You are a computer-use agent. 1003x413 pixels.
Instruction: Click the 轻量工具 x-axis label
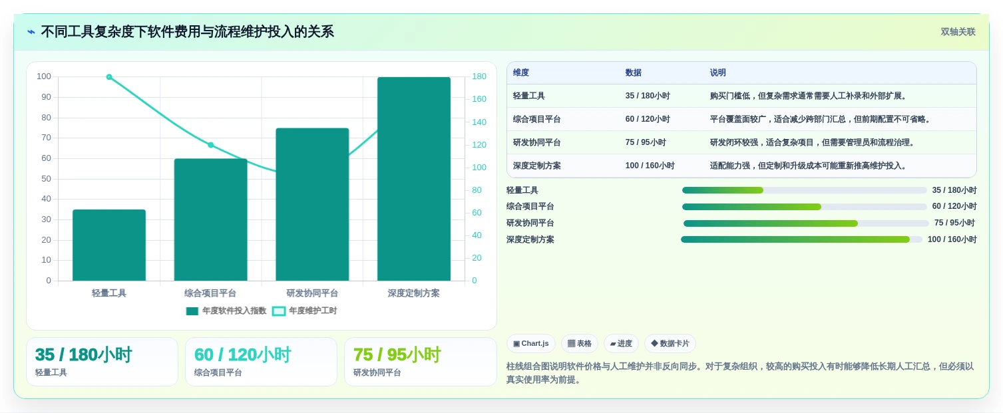[109, 293]
